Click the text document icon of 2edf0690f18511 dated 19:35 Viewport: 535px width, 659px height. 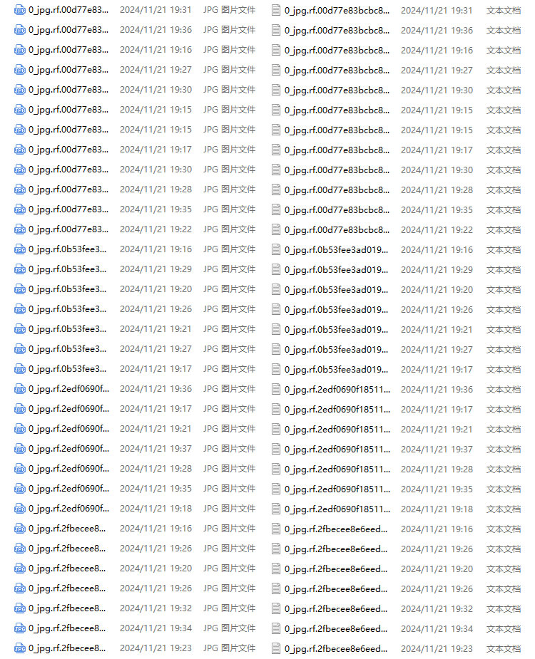(276, 489)
